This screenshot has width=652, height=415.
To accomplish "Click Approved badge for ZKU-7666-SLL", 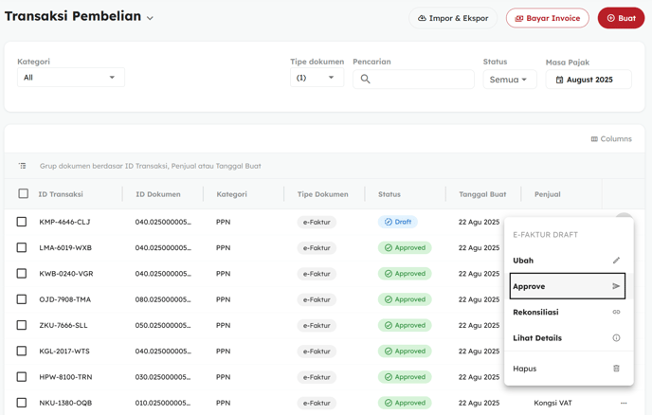I will [405, 325].
